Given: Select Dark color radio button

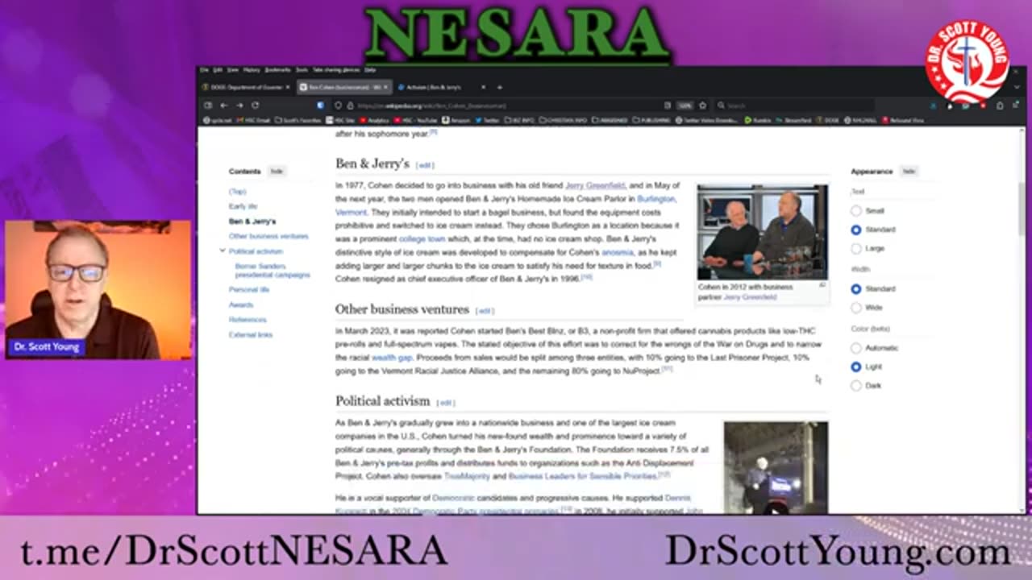Looking at the screenshot, I should [856, 386].
